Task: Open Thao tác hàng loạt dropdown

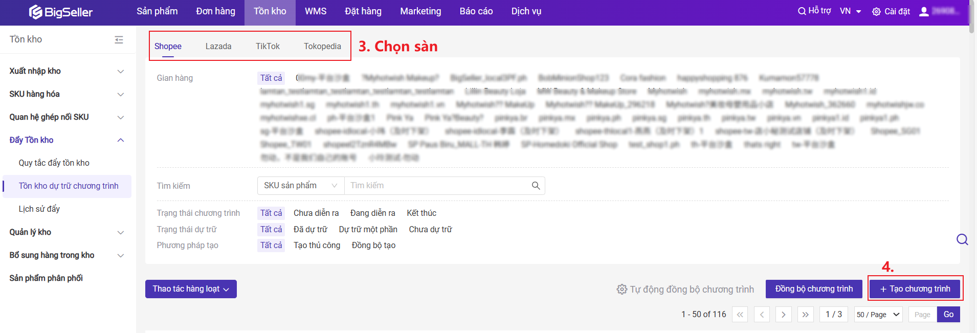Action: coord(191,289)
